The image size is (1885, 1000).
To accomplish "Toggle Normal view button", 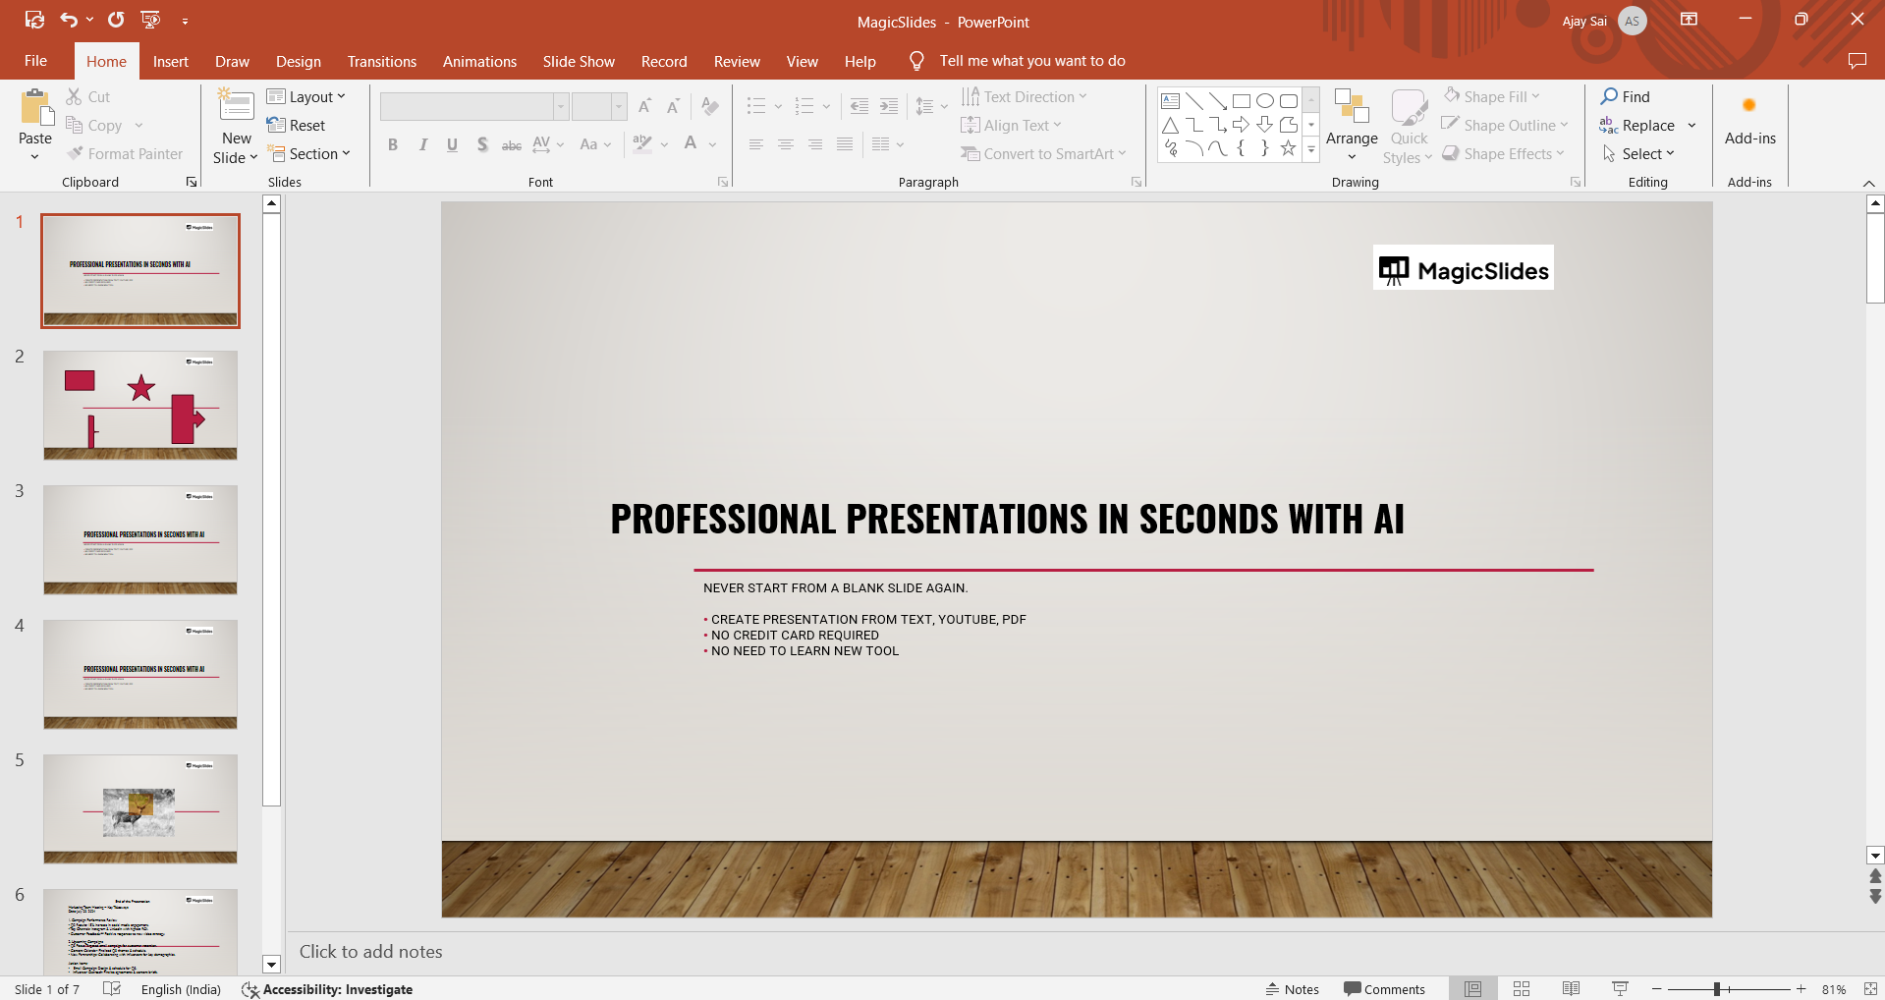I will 1472,988.
